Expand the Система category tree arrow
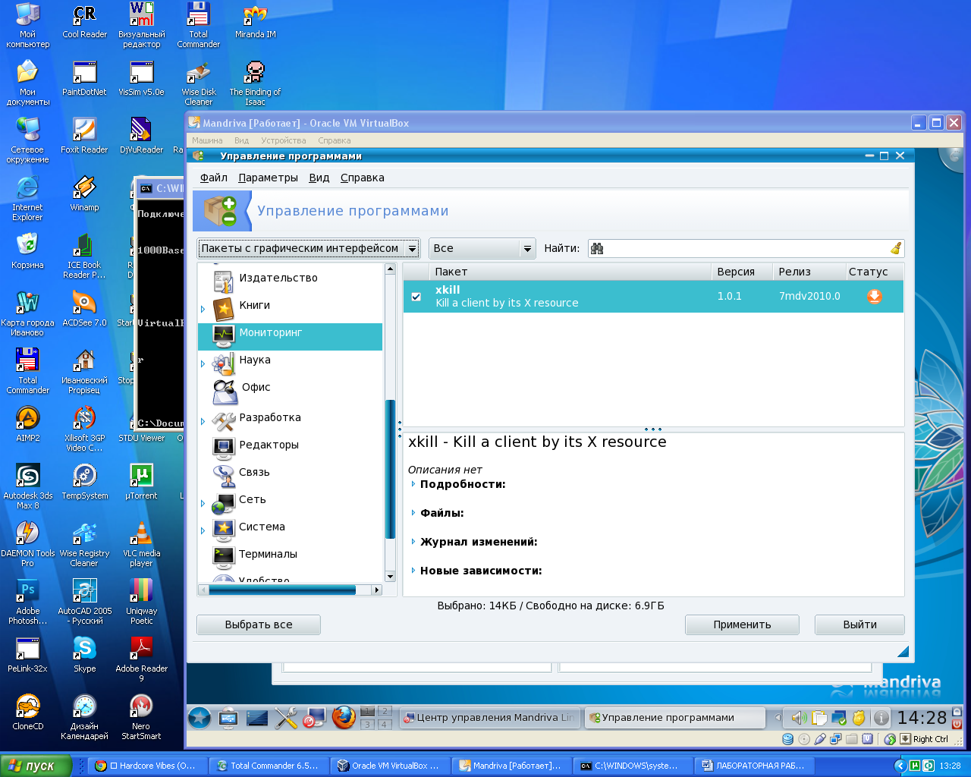 (203, 530)
